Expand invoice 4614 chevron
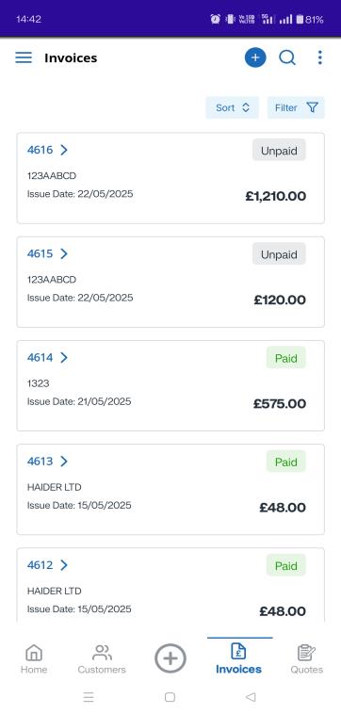Viewport: 341px width, 714px height. (x=64, y=357)
